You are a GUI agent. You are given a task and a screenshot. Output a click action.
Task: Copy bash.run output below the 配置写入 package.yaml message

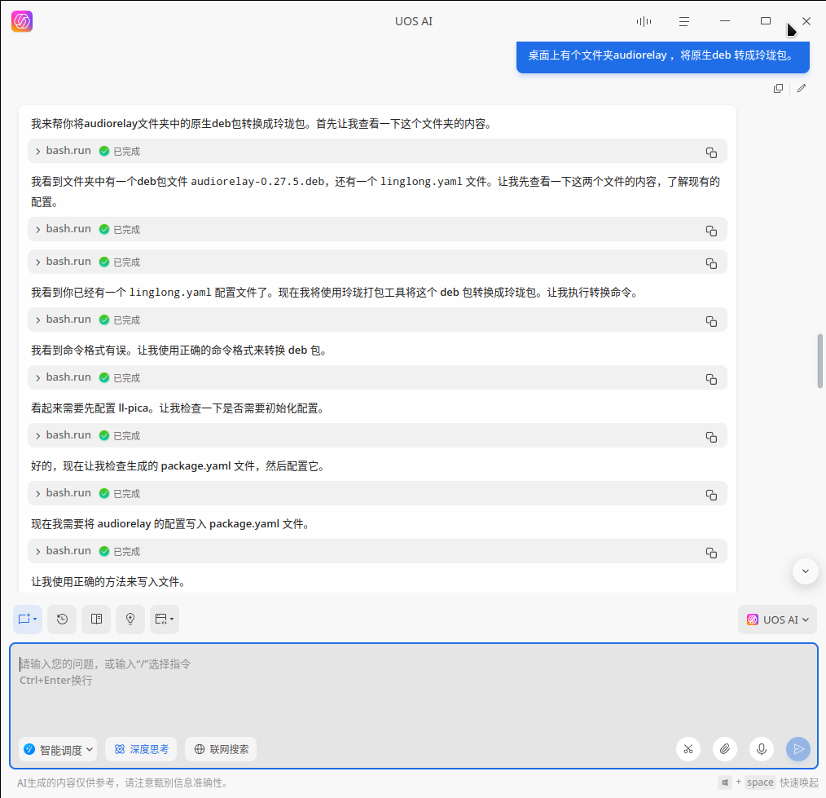click(711, 553)
